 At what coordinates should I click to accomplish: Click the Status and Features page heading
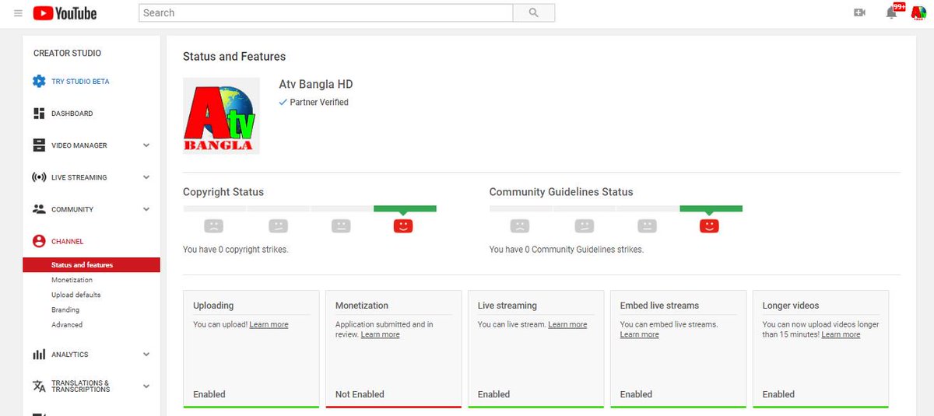[x=234, y=57]
